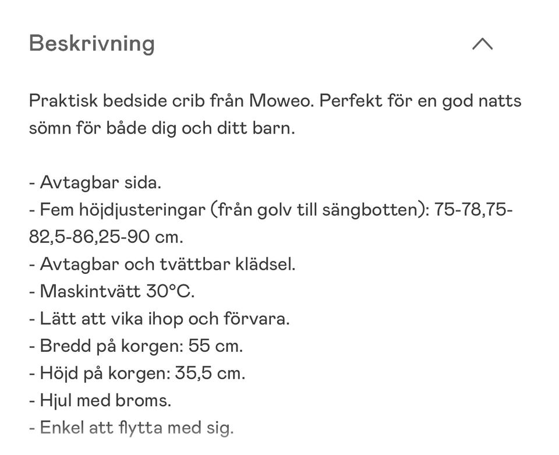Click the 'Maskintvätt' word
This screenshot has height=455, width=559.
point(94,291)
